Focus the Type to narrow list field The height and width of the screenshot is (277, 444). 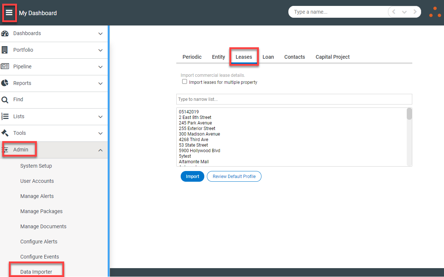click(294, 99)
